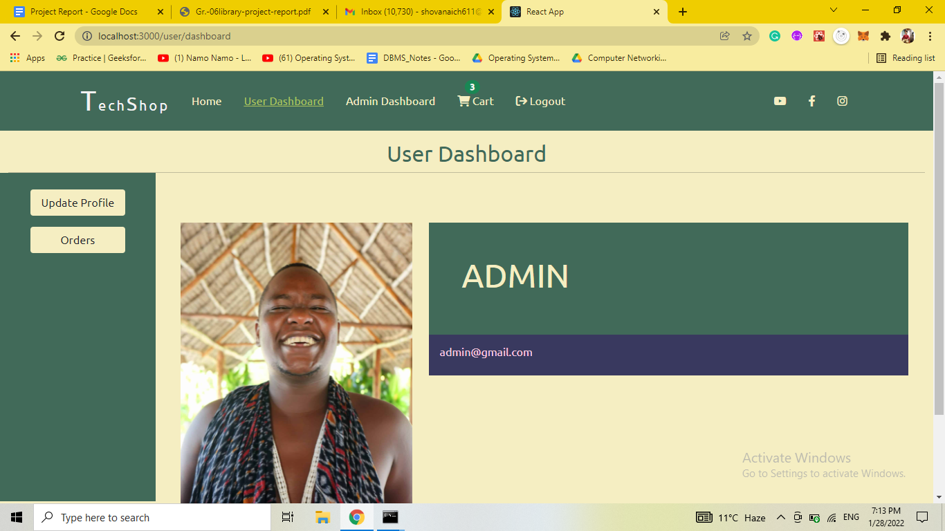
Task: Expand hidden icons in the system tray
Action: click(780, 516)
